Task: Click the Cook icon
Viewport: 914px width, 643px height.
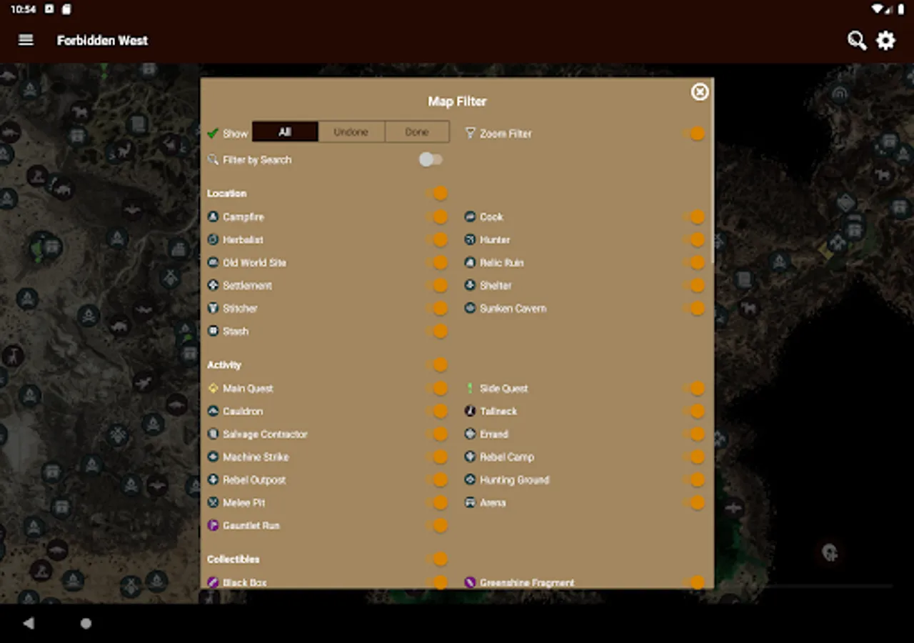Action: coord(470,216)
